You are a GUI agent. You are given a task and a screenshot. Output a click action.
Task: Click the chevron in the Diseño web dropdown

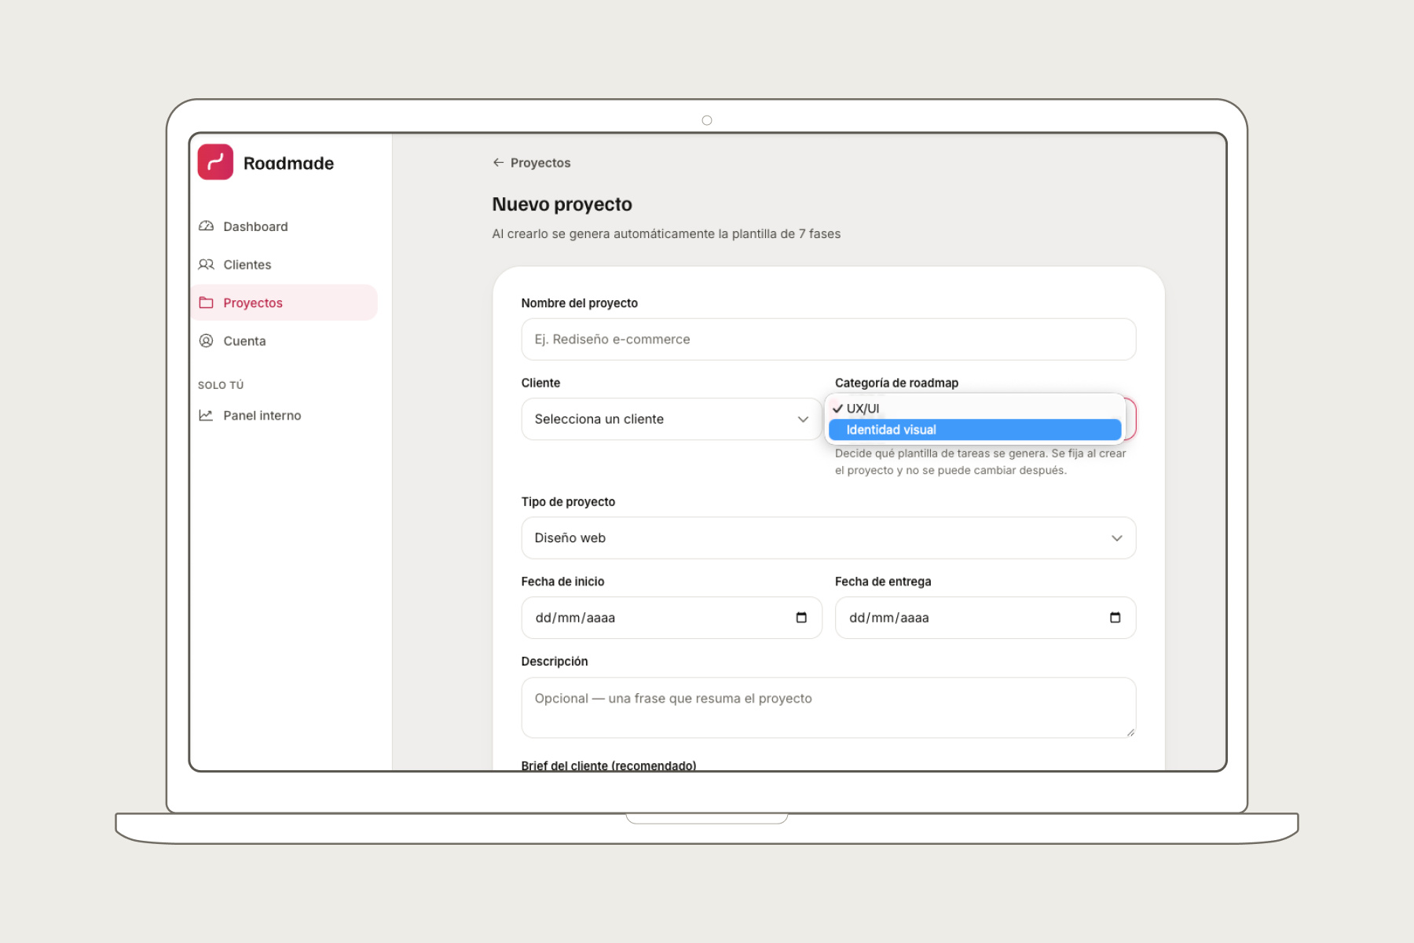(1116, 538)
